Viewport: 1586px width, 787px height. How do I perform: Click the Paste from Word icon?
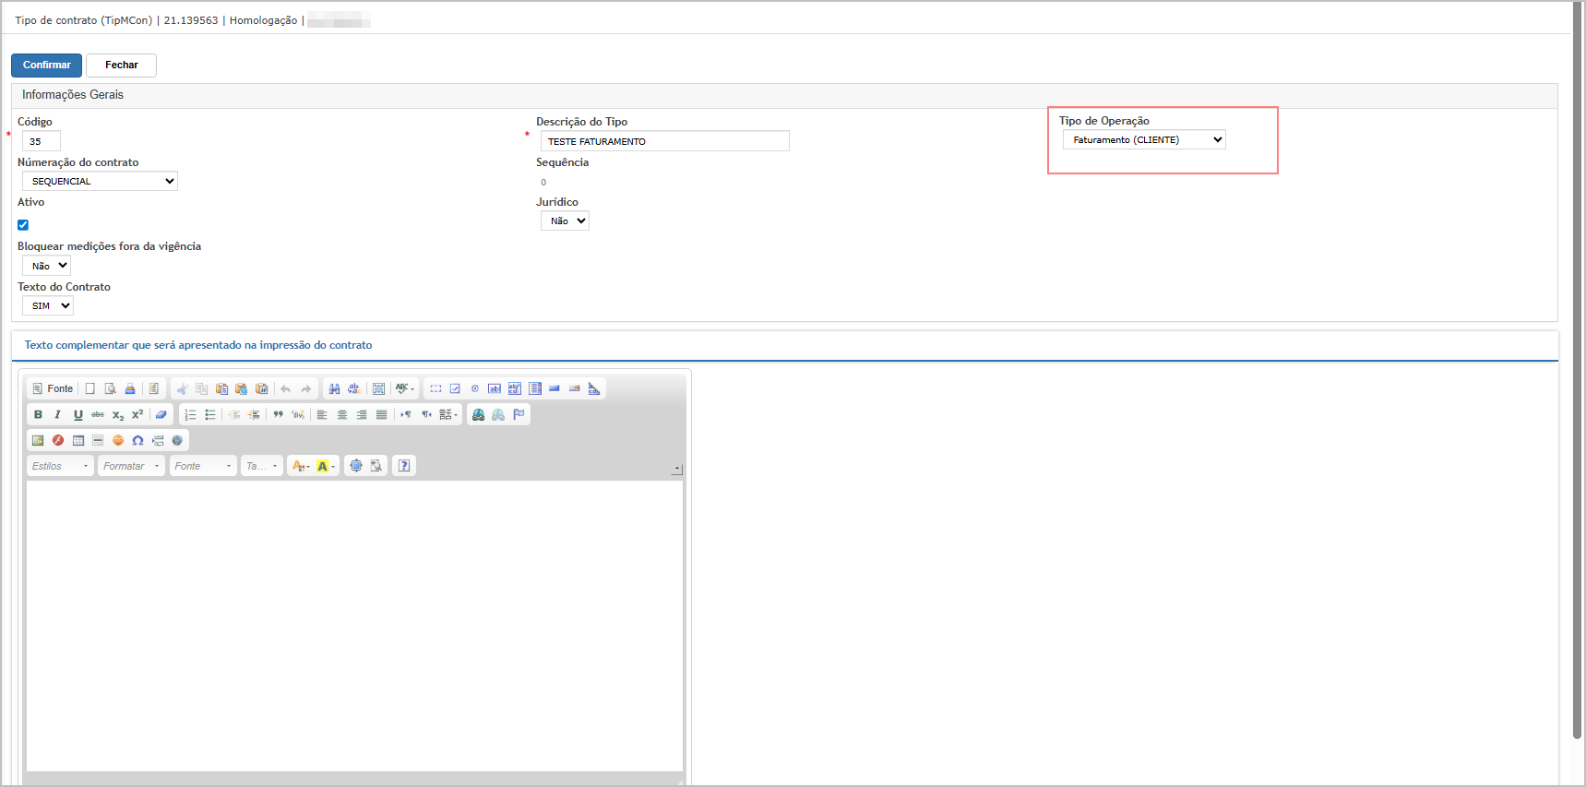pyautogui.click(x=262, y=388)
